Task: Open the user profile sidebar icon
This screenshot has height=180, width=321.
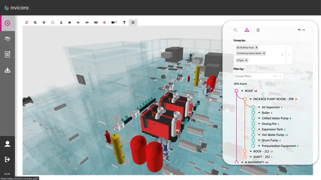Action: click(8, 144)
